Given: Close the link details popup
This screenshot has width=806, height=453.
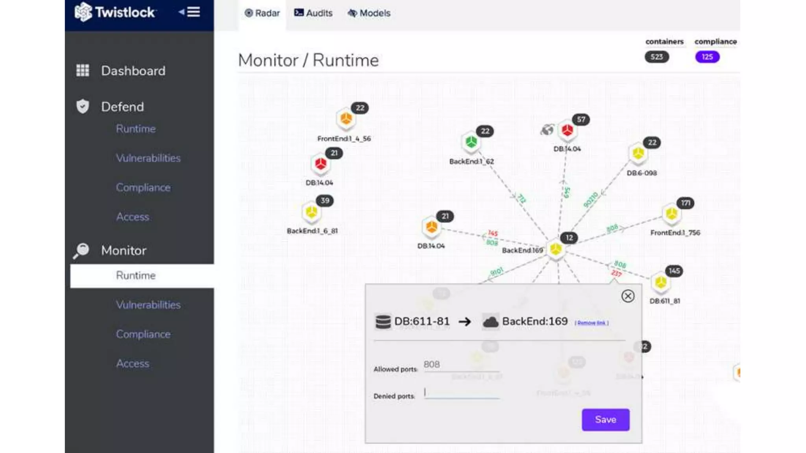Looking at the screenshot, I should click(x=628, y=296).
